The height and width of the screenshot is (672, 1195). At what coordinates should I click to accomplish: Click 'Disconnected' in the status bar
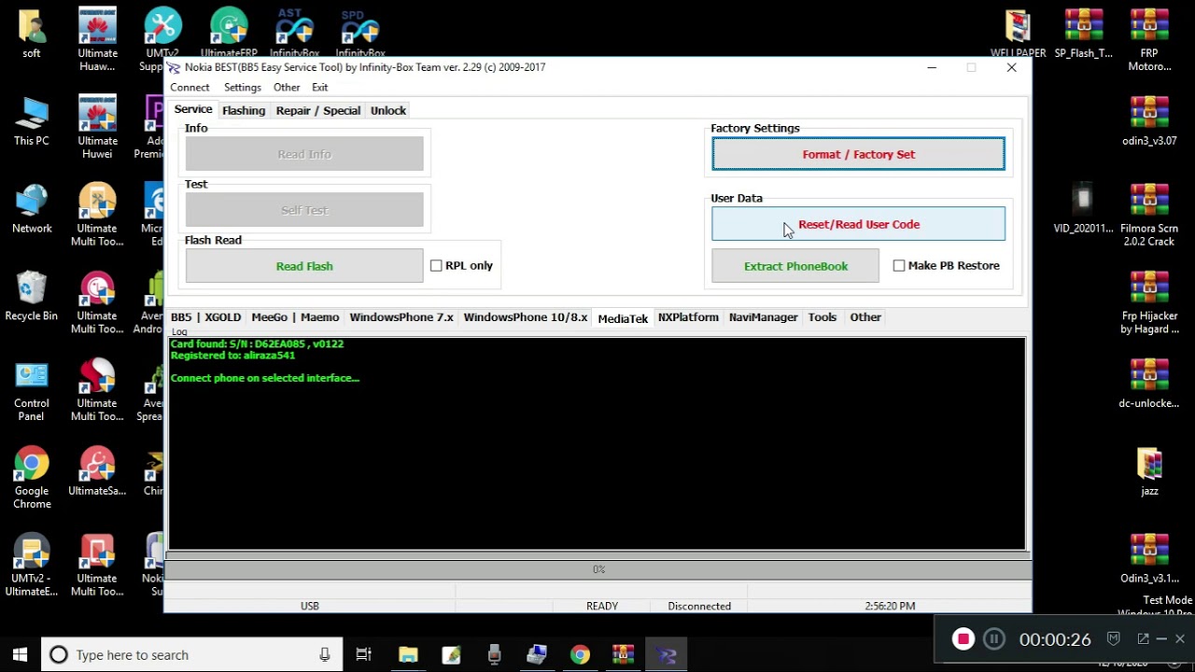[x=699, y=606]
